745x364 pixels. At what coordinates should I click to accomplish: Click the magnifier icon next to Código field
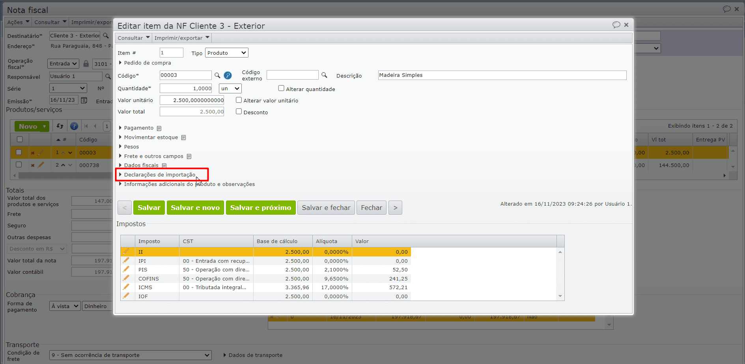[217, 75]
